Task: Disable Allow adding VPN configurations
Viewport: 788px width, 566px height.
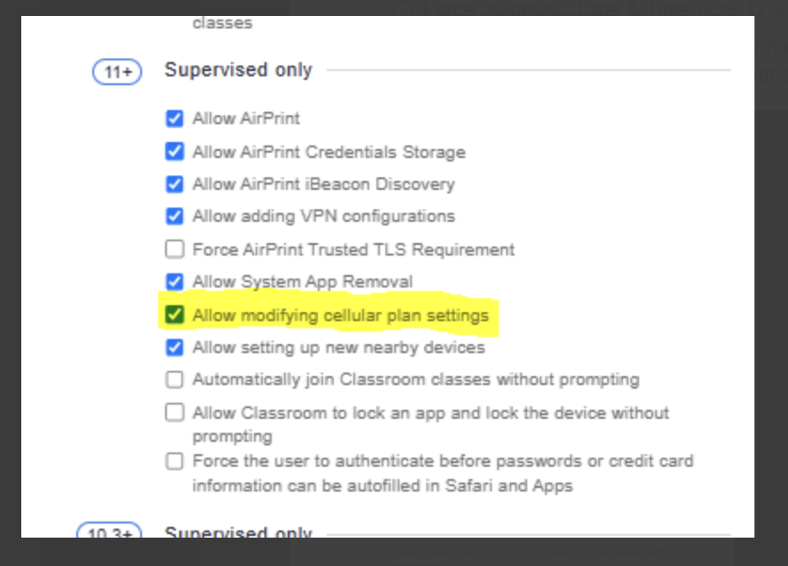Action: (174, 216)
